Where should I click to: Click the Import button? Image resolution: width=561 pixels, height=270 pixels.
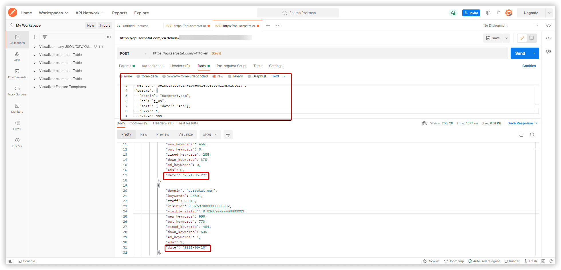[x=105, y=26]
